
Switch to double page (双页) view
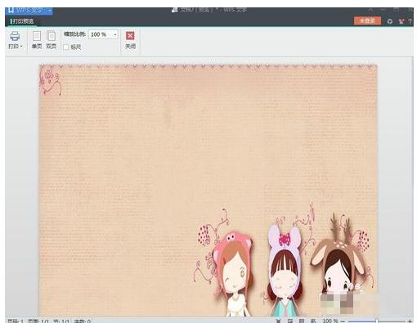pos(51,40)
